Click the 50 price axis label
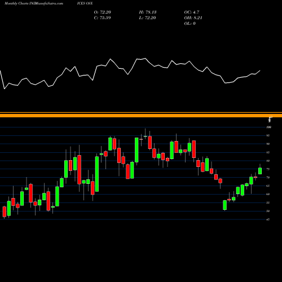This screenshot has width=282, height=282. [268, 211]
